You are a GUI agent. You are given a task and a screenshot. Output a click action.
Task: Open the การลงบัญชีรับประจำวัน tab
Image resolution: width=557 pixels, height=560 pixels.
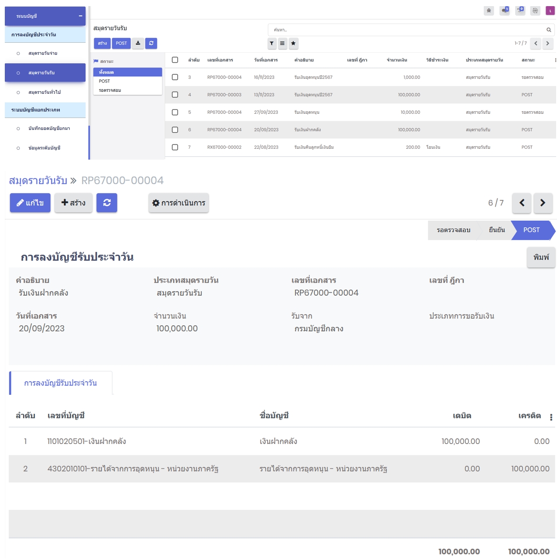(61, 383)
